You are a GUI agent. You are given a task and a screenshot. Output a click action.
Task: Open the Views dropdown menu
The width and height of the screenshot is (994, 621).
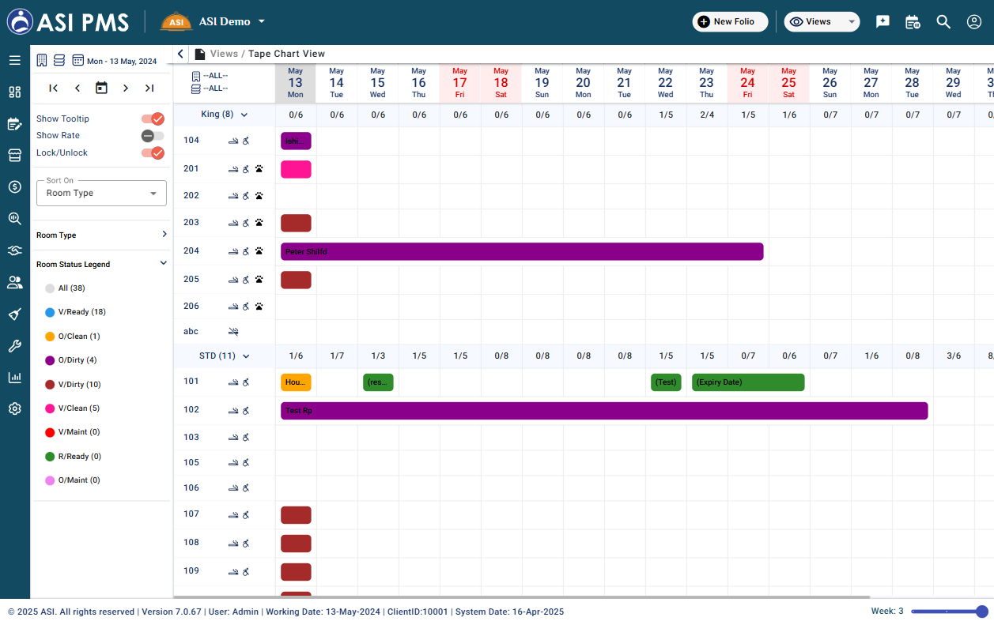822,22
